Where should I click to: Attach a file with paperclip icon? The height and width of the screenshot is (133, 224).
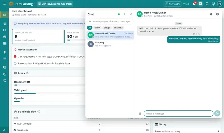click(140, 114)
